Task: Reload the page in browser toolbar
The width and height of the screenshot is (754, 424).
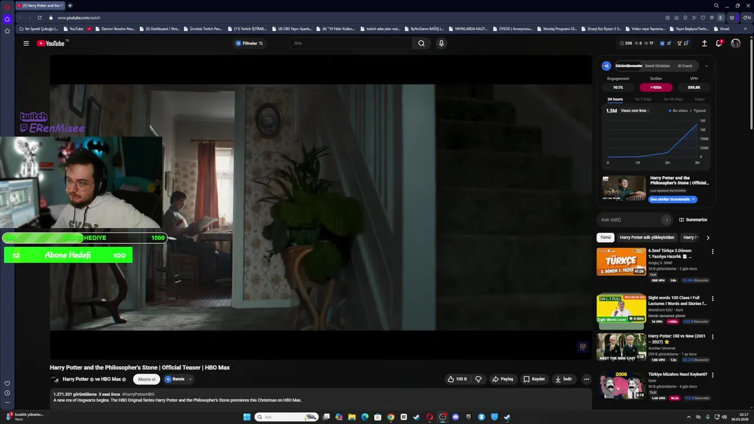Action: pyautogui.click(x=39, y=18)
